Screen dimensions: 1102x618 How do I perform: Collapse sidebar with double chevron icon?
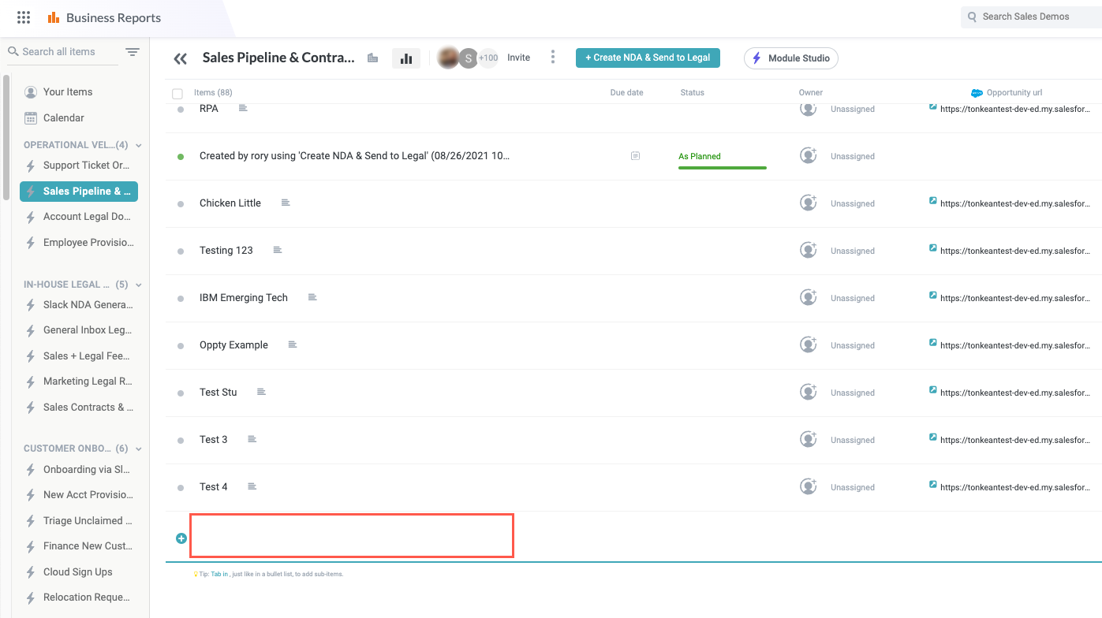point(180,58)
